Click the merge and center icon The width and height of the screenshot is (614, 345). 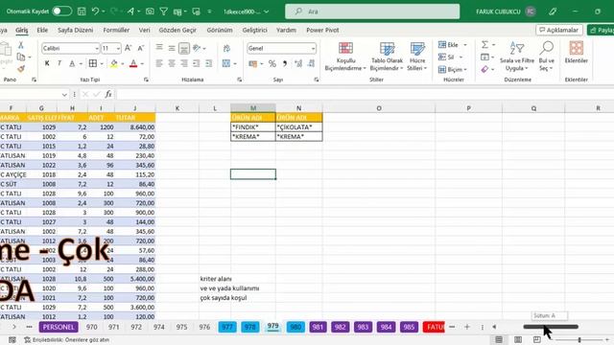(226, 63)
